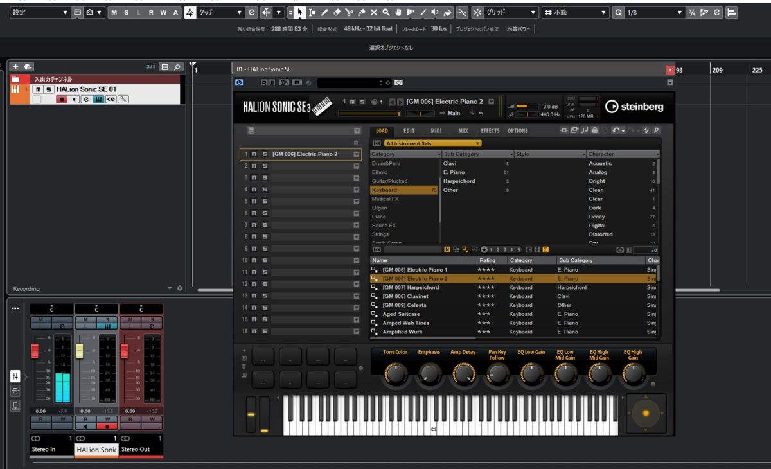Select the Split scissors tool
771x469 pixels.
[349, 12]
